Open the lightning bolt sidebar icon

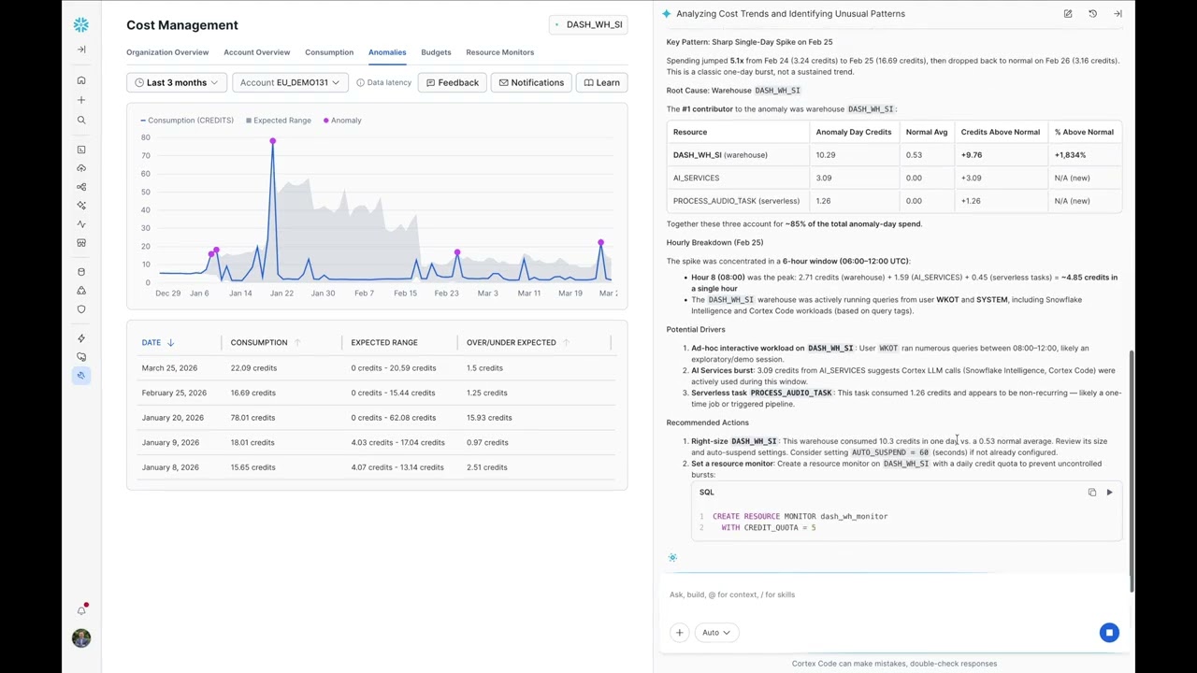point(81,338)
